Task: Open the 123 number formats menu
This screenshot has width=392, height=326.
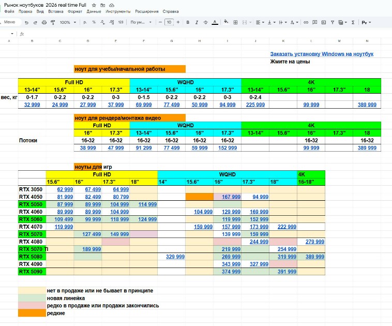Action: coord(120,22)
